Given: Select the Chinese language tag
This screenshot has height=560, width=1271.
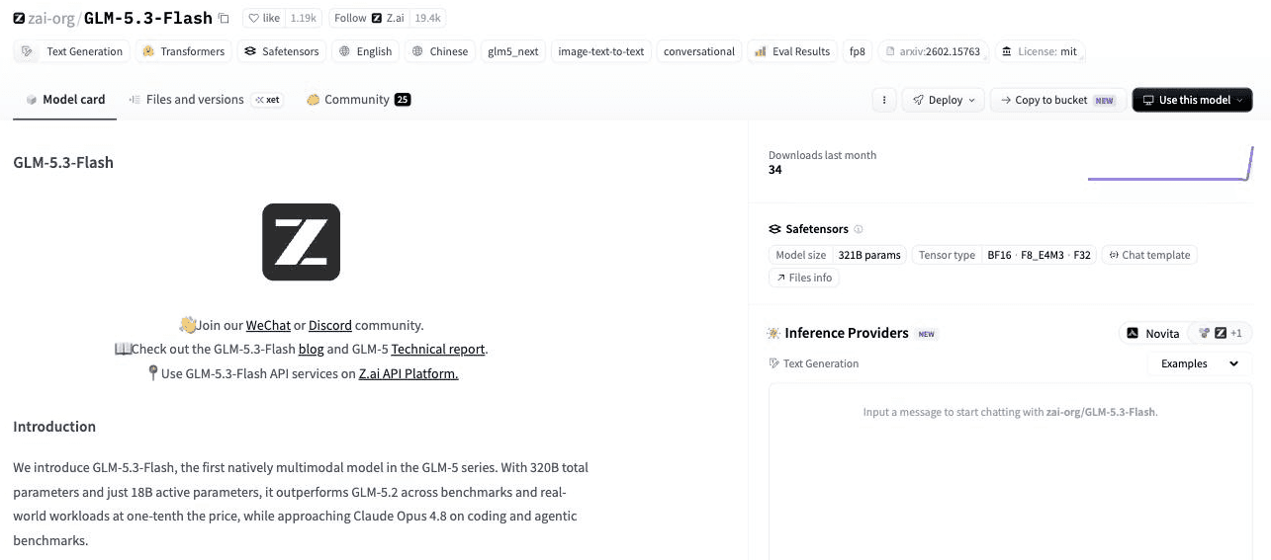Looking at the screenshot, I should pos(439,51).
